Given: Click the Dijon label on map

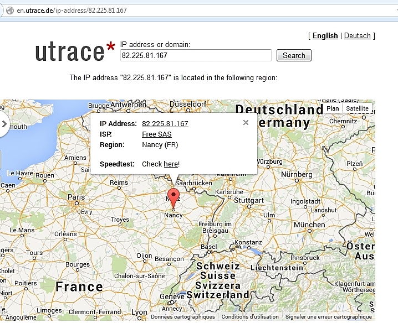Looking at the screenshot, I should 144,256.
